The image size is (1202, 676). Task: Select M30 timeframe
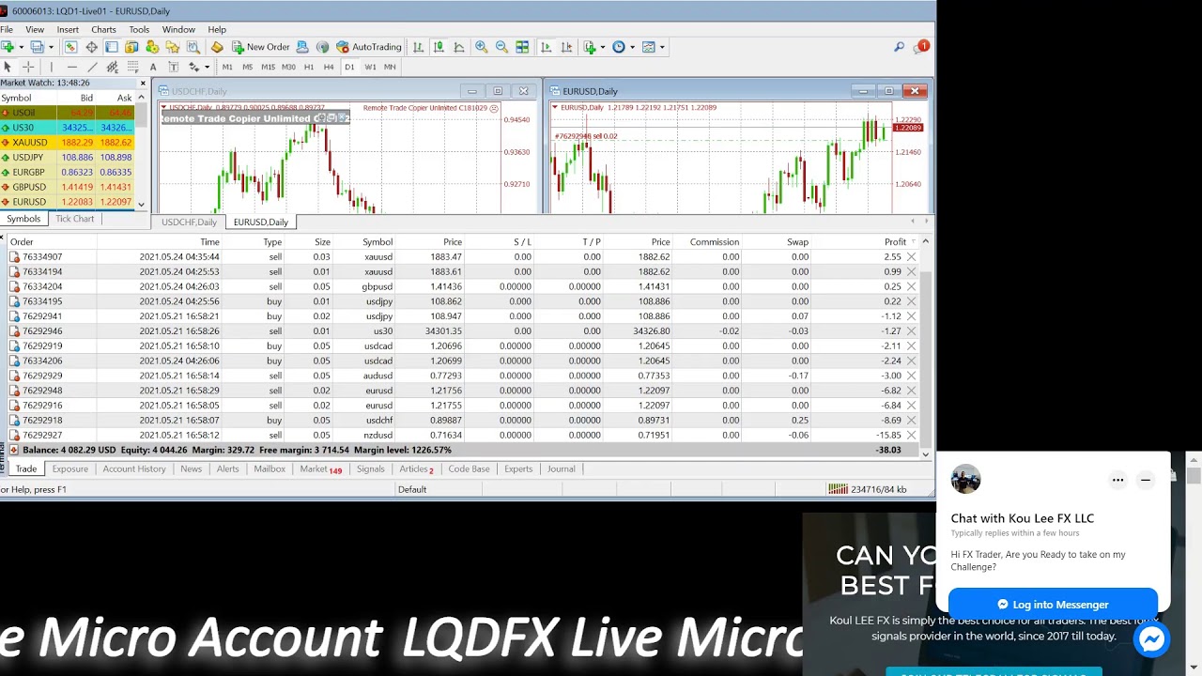point(288,67)
